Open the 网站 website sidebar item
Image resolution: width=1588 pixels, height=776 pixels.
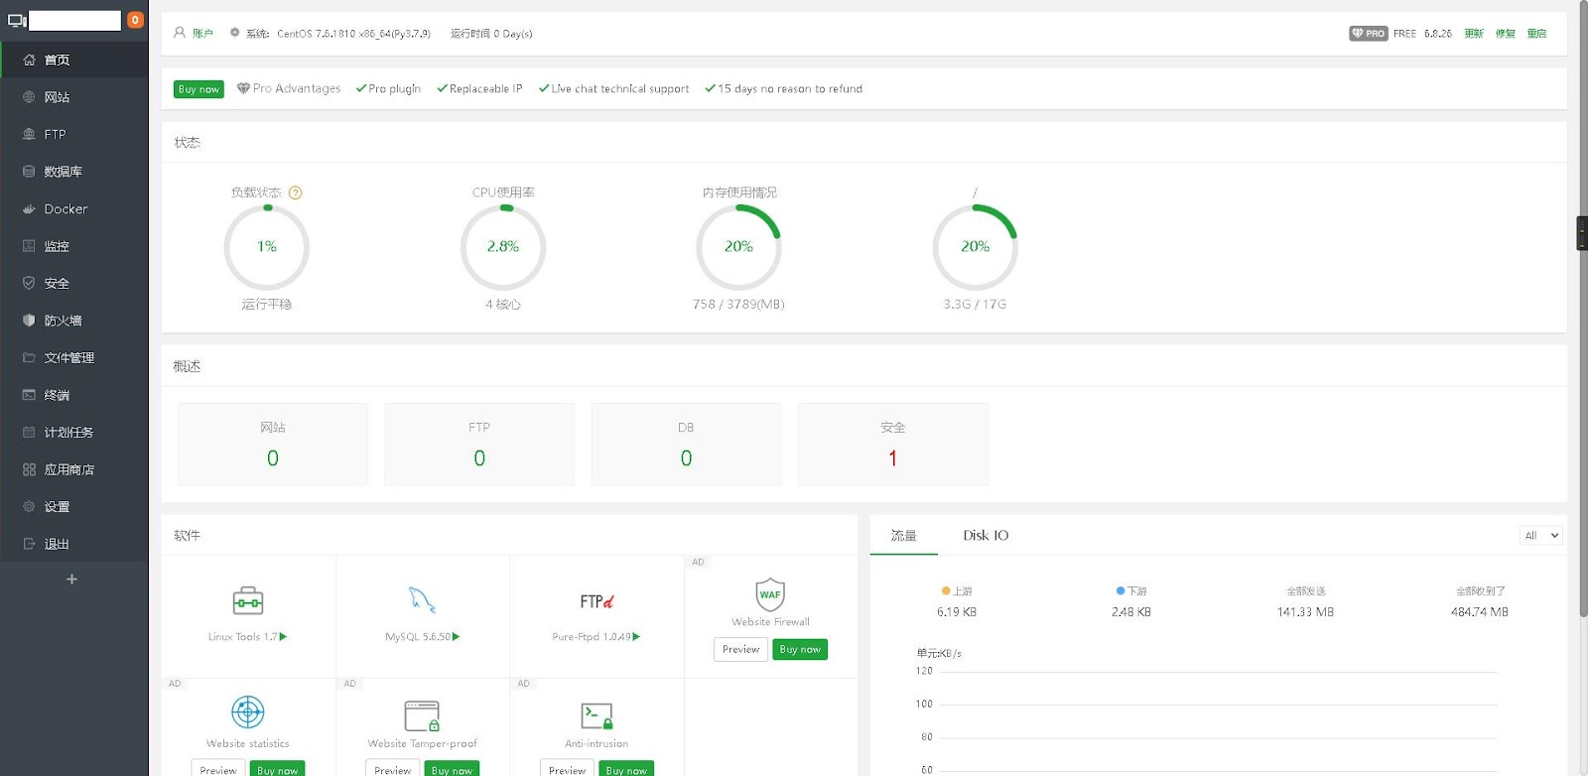point(74,97)
